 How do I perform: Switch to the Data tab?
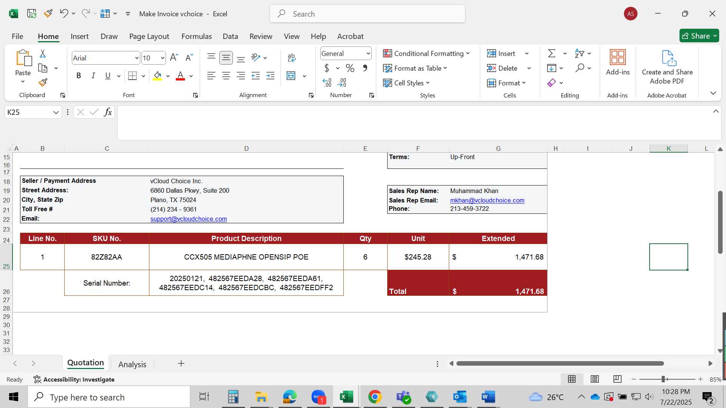point(230,36)
